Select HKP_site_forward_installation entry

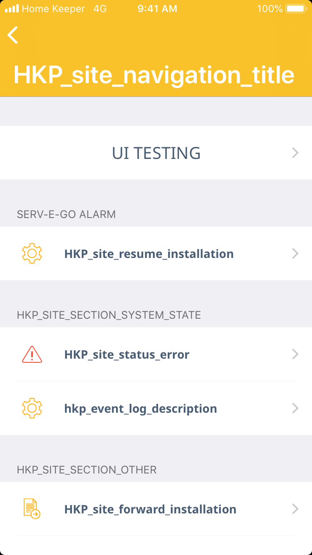(x=150, y=509)
